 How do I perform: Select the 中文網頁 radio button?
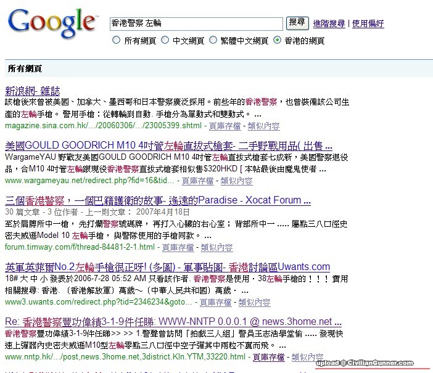tap(165, 41)
